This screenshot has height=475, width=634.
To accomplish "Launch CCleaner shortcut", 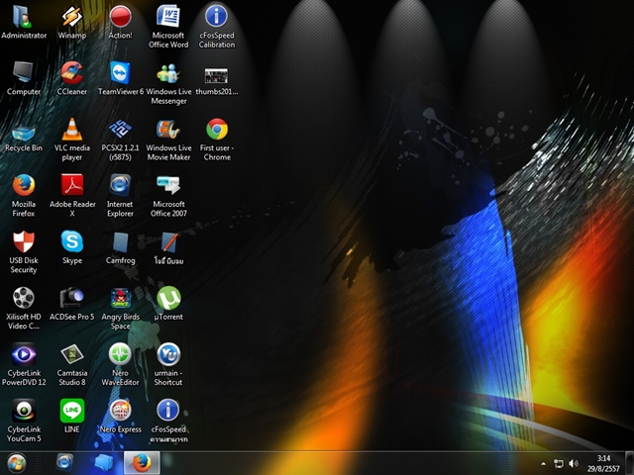I will [72, 73].
